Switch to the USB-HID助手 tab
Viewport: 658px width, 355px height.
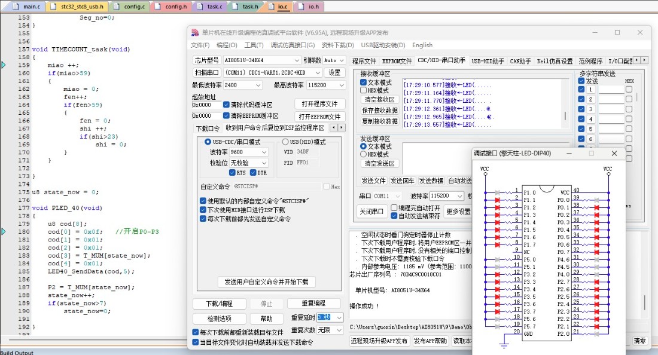488,61
